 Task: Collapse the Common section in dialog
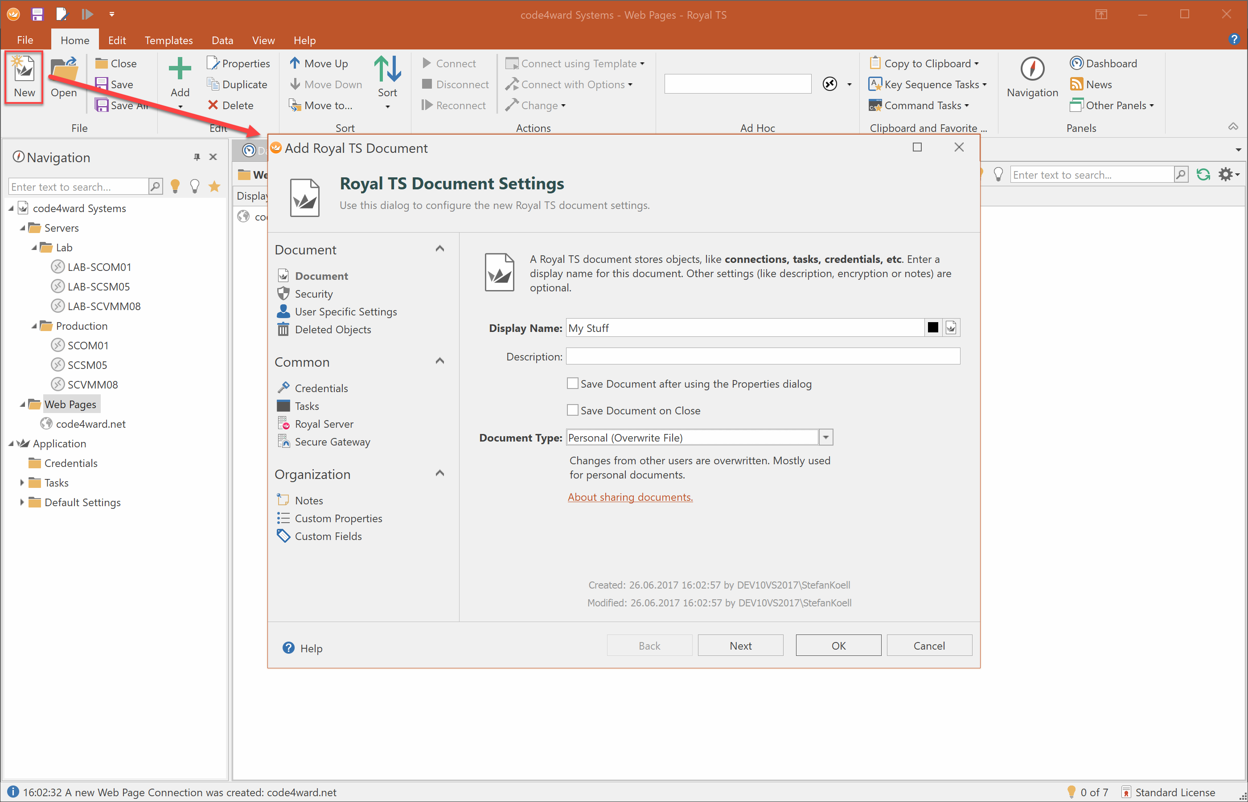tap(439, 361)
